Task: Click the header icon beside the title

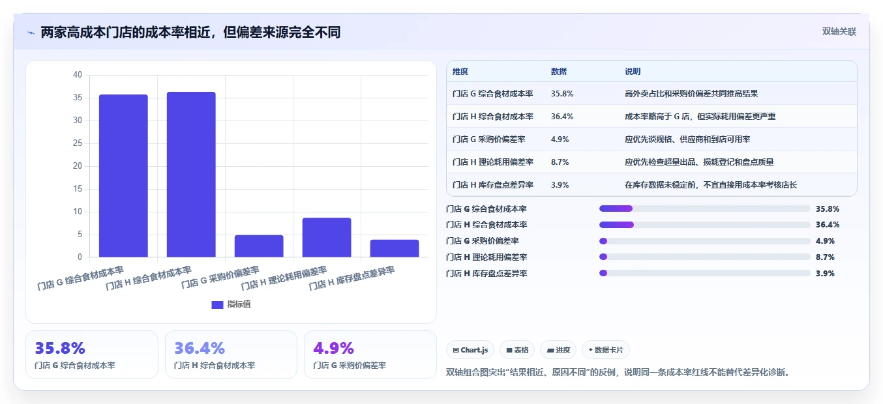Action: 31,33
